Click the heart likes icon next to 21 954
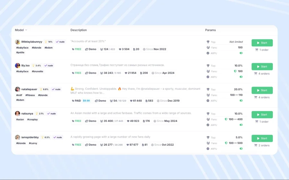This screenshot has height=180, width=289. click(126, 73)
